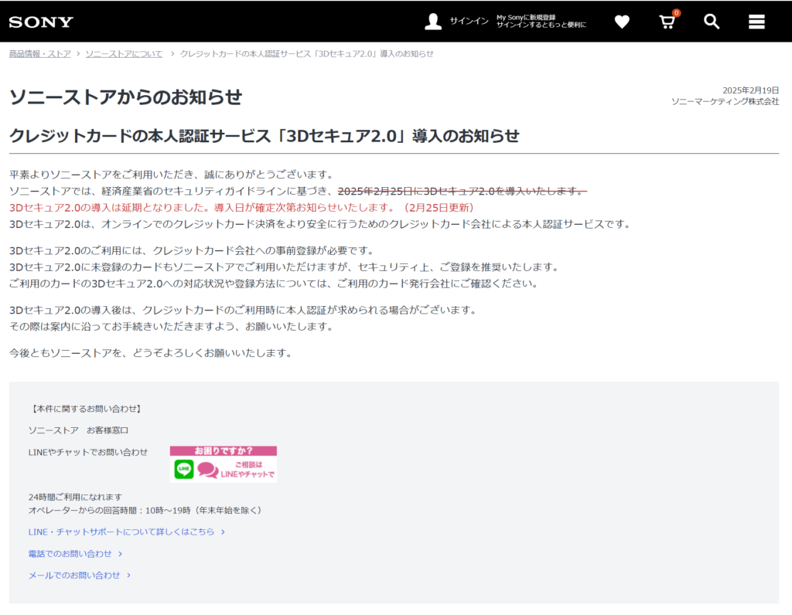Viewport: 792px width, 615px height.
Task: Open the sign-in person icon
Action: (x=433, y=21)
